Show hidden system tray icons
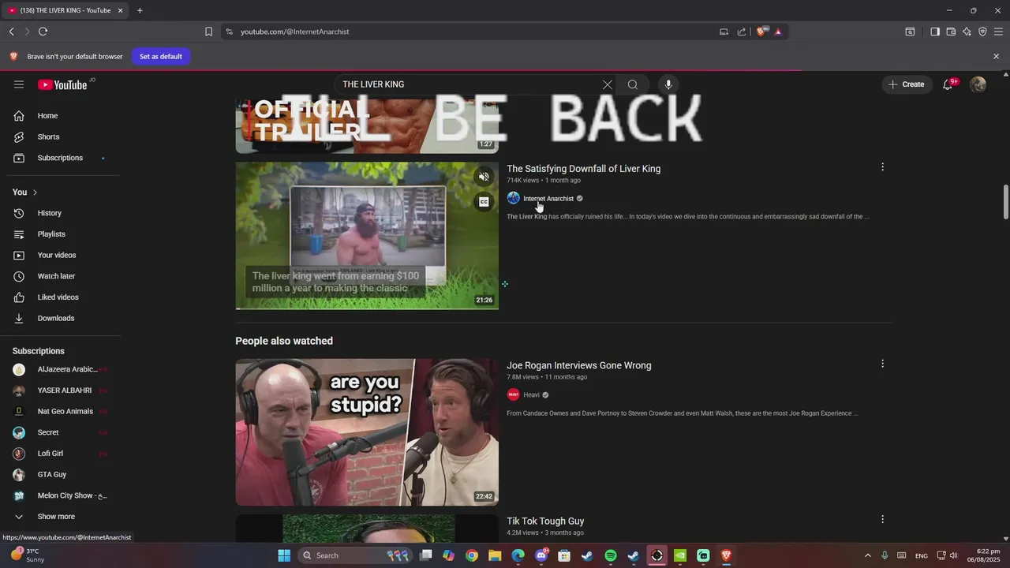Viewport: 1010px width, 568px height. 868,555
